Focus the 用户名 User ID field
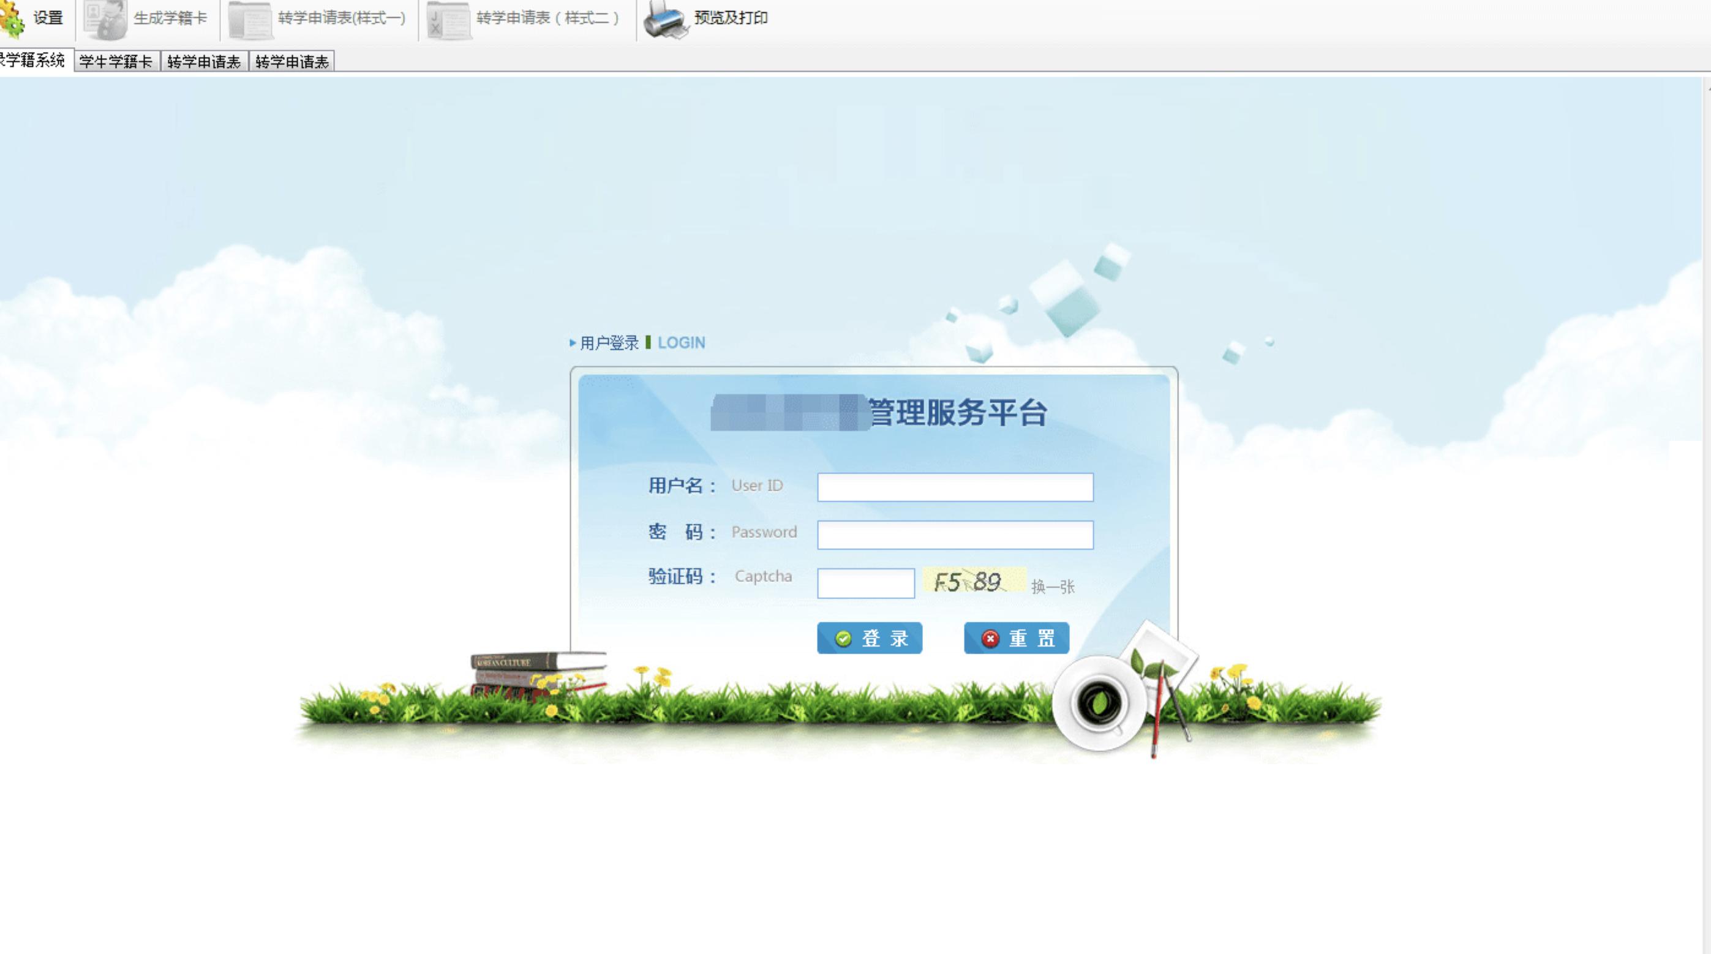The width and height of the screenshot is (1711, 954). 955,487
